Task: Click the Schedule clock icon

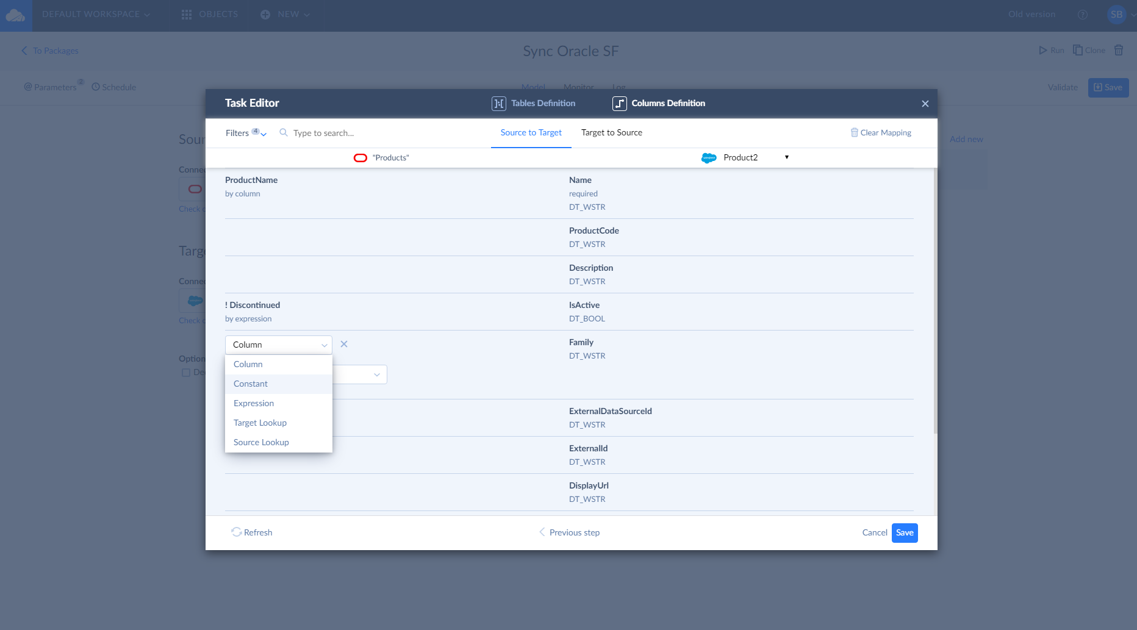Action: 96,87
